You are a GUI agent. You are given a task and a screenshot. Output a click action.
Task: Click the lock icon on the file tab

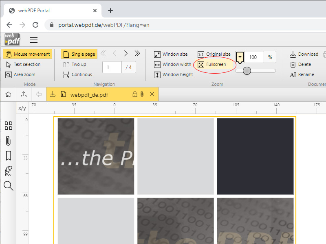[x=135, y=94]
